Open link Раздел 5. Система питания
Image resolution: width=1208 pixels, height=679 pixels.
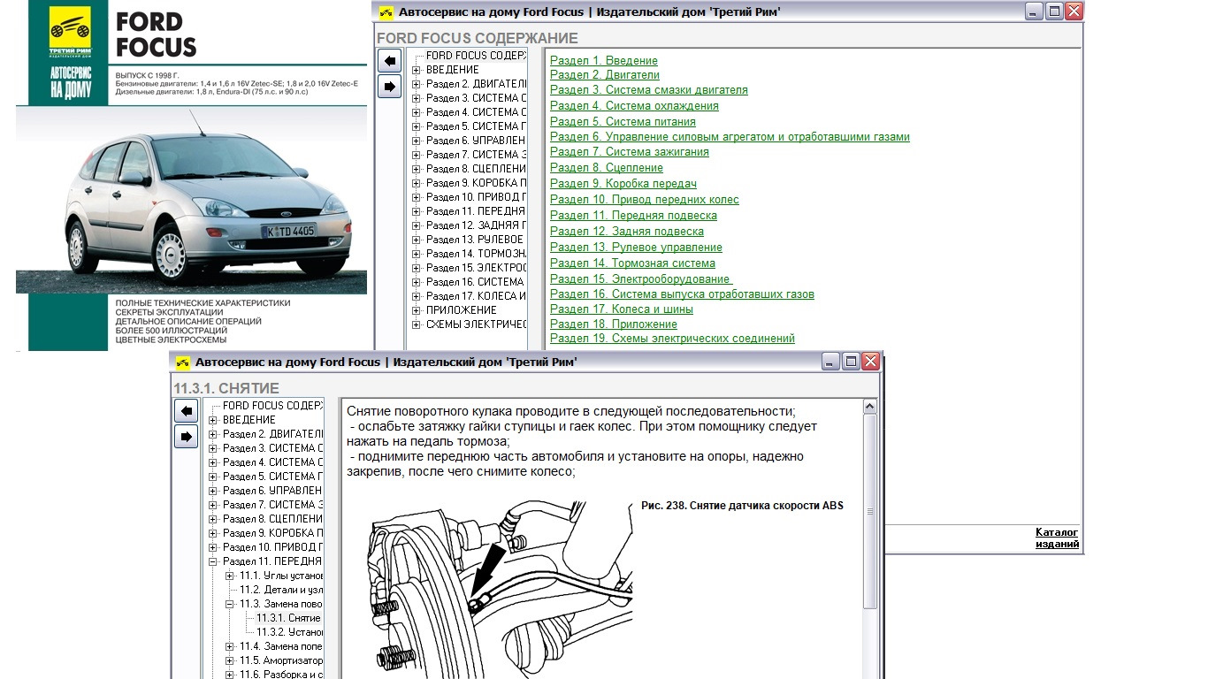(x=623, y=122)
